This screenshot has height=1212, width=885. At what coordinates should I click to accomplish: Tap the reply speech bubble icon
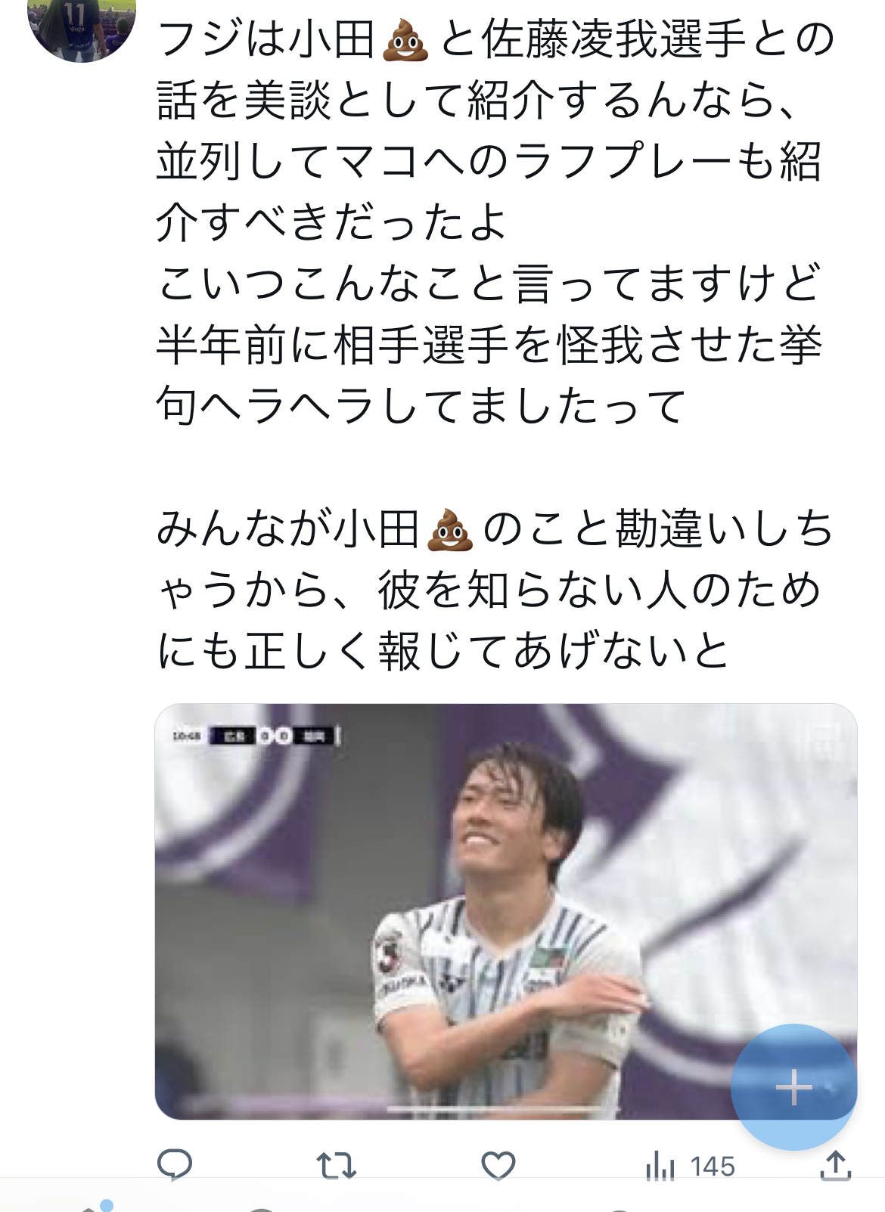174,1164
